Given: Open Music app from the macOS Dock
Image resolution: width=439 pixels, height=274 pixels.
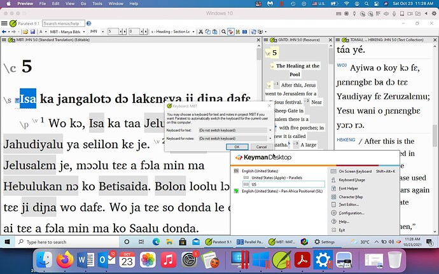Looking at the screenshot, I should click(168, 260).
